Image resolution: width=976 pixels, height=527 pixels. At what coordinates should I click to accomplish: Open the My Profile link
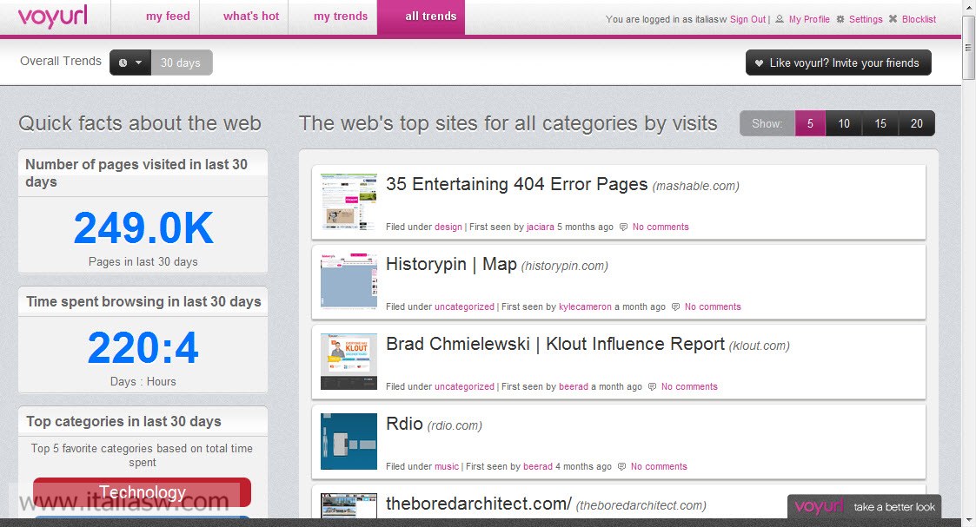coord(809,19)
